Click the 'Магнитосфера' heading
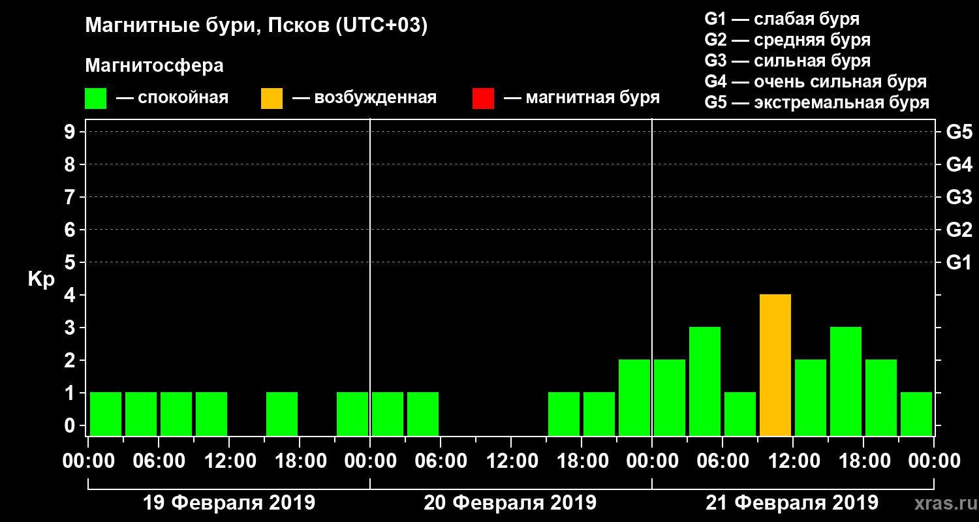The width and height of the screenshot is (979, 522). coord(154,66)
